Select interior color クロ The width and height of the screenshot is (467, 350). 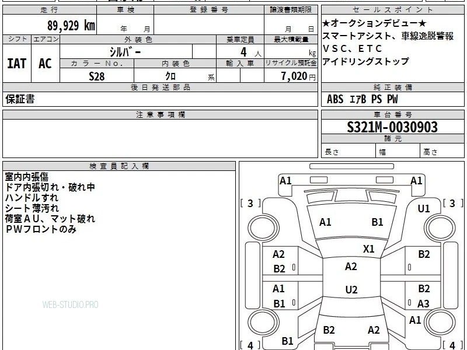pos(170,76)
